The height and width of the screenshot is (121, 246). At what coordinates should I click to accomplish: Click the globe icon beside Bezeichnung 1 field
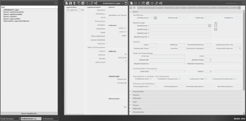pos(210,26)
